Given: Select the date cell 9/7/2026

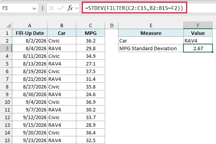Looking at the screenshot, I should pos(30,110).
